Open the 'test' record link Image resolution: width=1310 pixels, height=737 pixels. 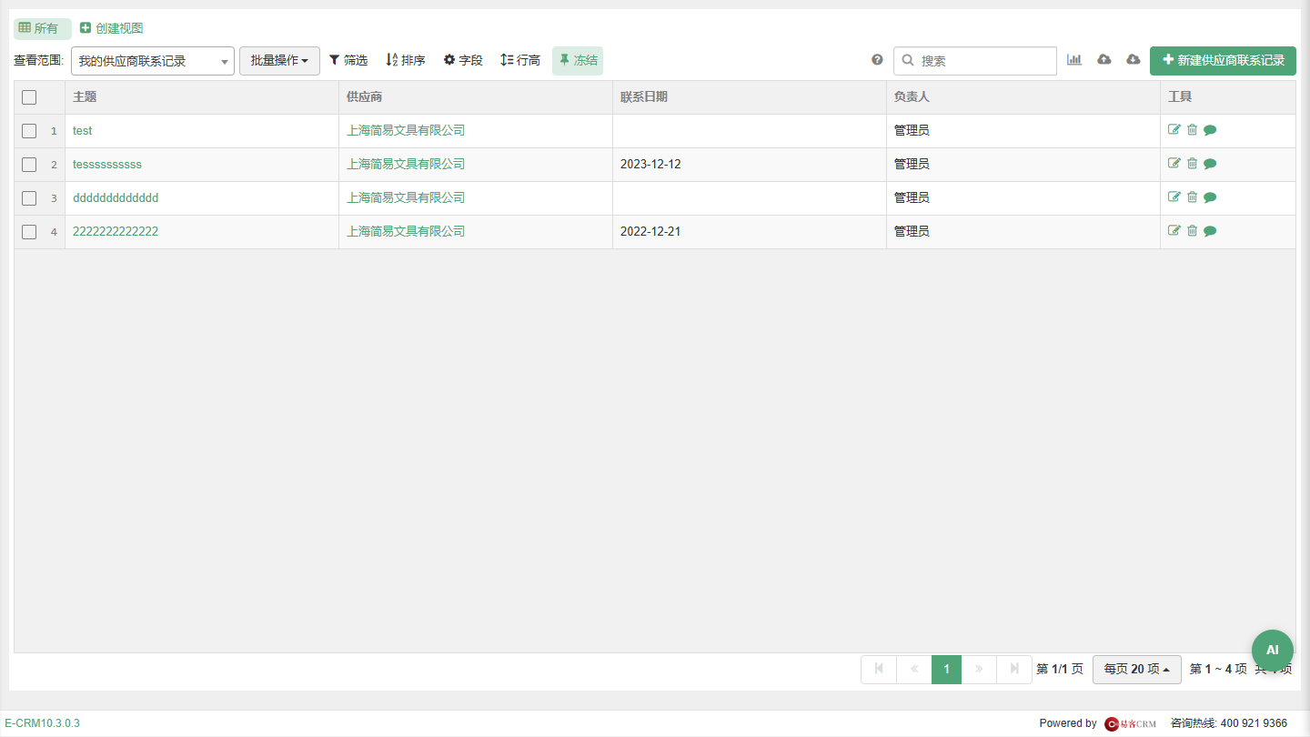83,131
